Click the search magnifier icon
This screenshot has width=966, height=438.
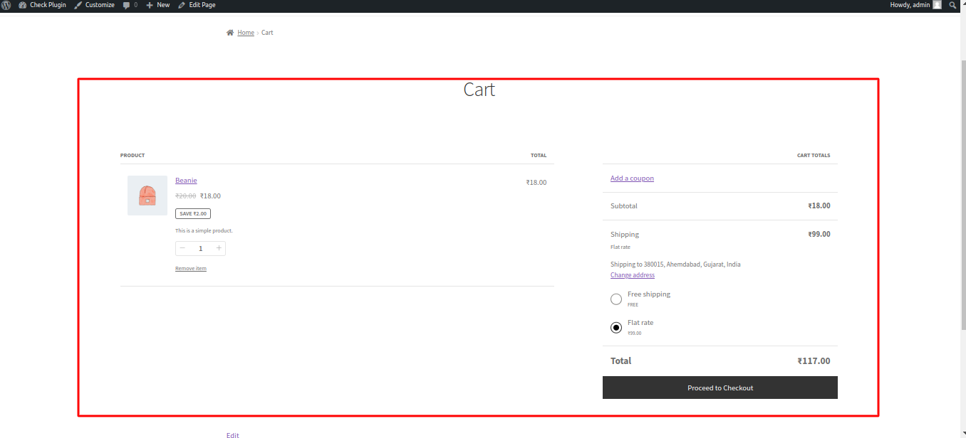pos(953,5)
